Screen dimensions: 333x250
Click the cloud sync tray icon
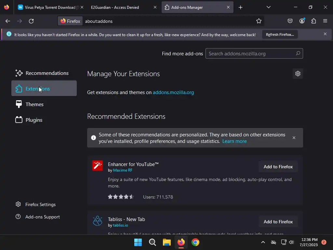[x=273, y=242]
